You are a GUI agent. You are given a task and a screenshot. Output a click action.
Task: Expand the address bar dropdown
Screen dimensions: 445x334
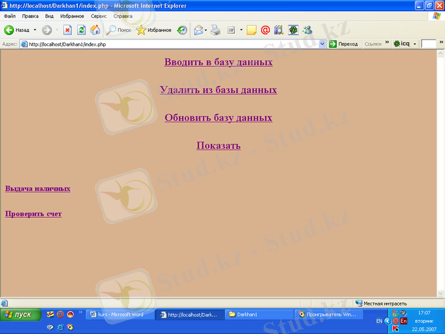tap(322, 45)
